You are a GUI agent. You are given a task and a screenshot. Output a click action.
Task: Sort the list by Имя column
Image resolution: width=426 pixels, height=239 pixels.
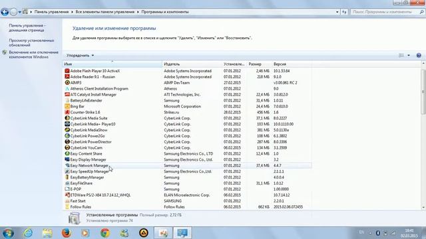(112, 64)
